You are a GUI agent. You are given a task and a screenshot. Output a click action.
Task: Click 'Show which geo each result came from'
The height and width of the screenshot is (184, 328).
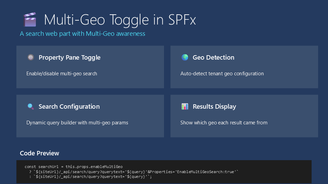(x=224, y=123)
